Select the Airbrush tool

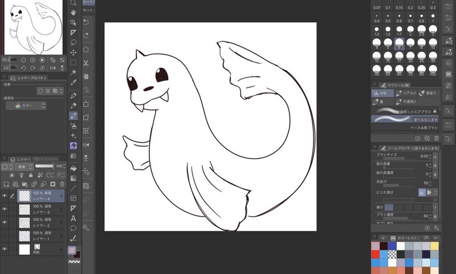point(74,126)
